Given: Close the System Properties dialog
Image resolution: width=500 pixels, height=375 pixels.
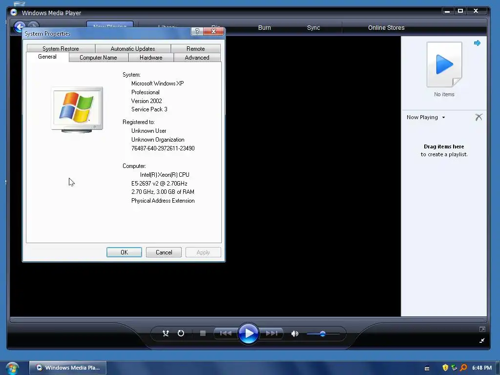Looking at the screenshot, I should click(x=214, y=31).
